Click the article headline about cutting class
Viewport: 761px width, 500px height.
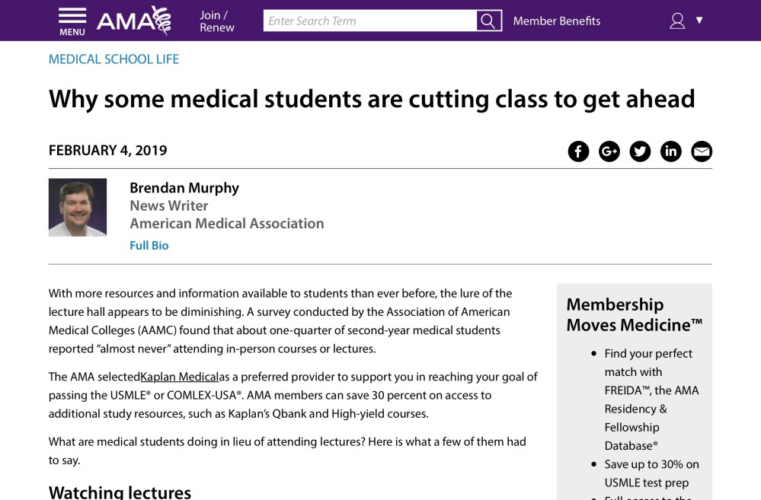[372, 99]
